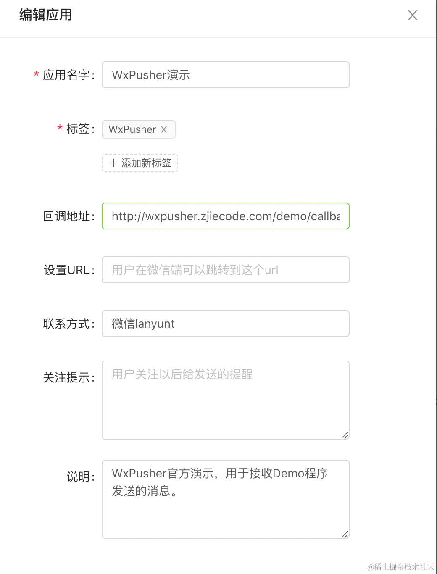The image size is (437, 574).
Task: Click the 回调地址 URL input
Action: pyautogui.click(x=225, y=216)
